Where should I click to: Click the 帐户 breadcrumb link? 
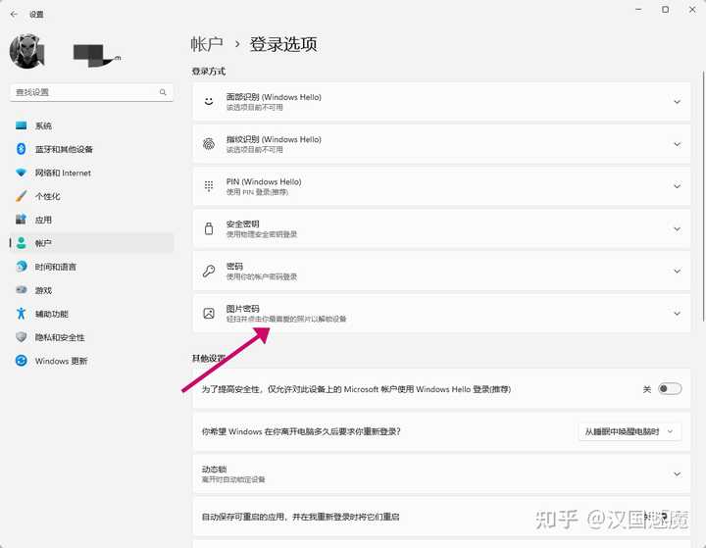(x=207, y=44)
